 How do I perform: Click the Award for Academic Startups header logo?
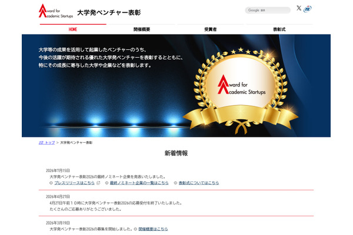click(56, 11)
